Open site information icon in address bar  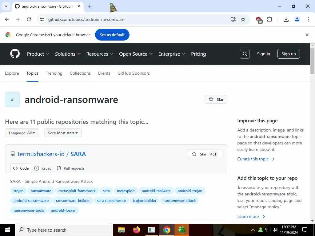click(x=42, y=19)
